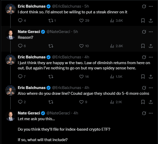Image resolution: width=158 pixels, height=144 pixels.
Task: Reply to the 'spidey sense' tweet
Action: [20, 76]
